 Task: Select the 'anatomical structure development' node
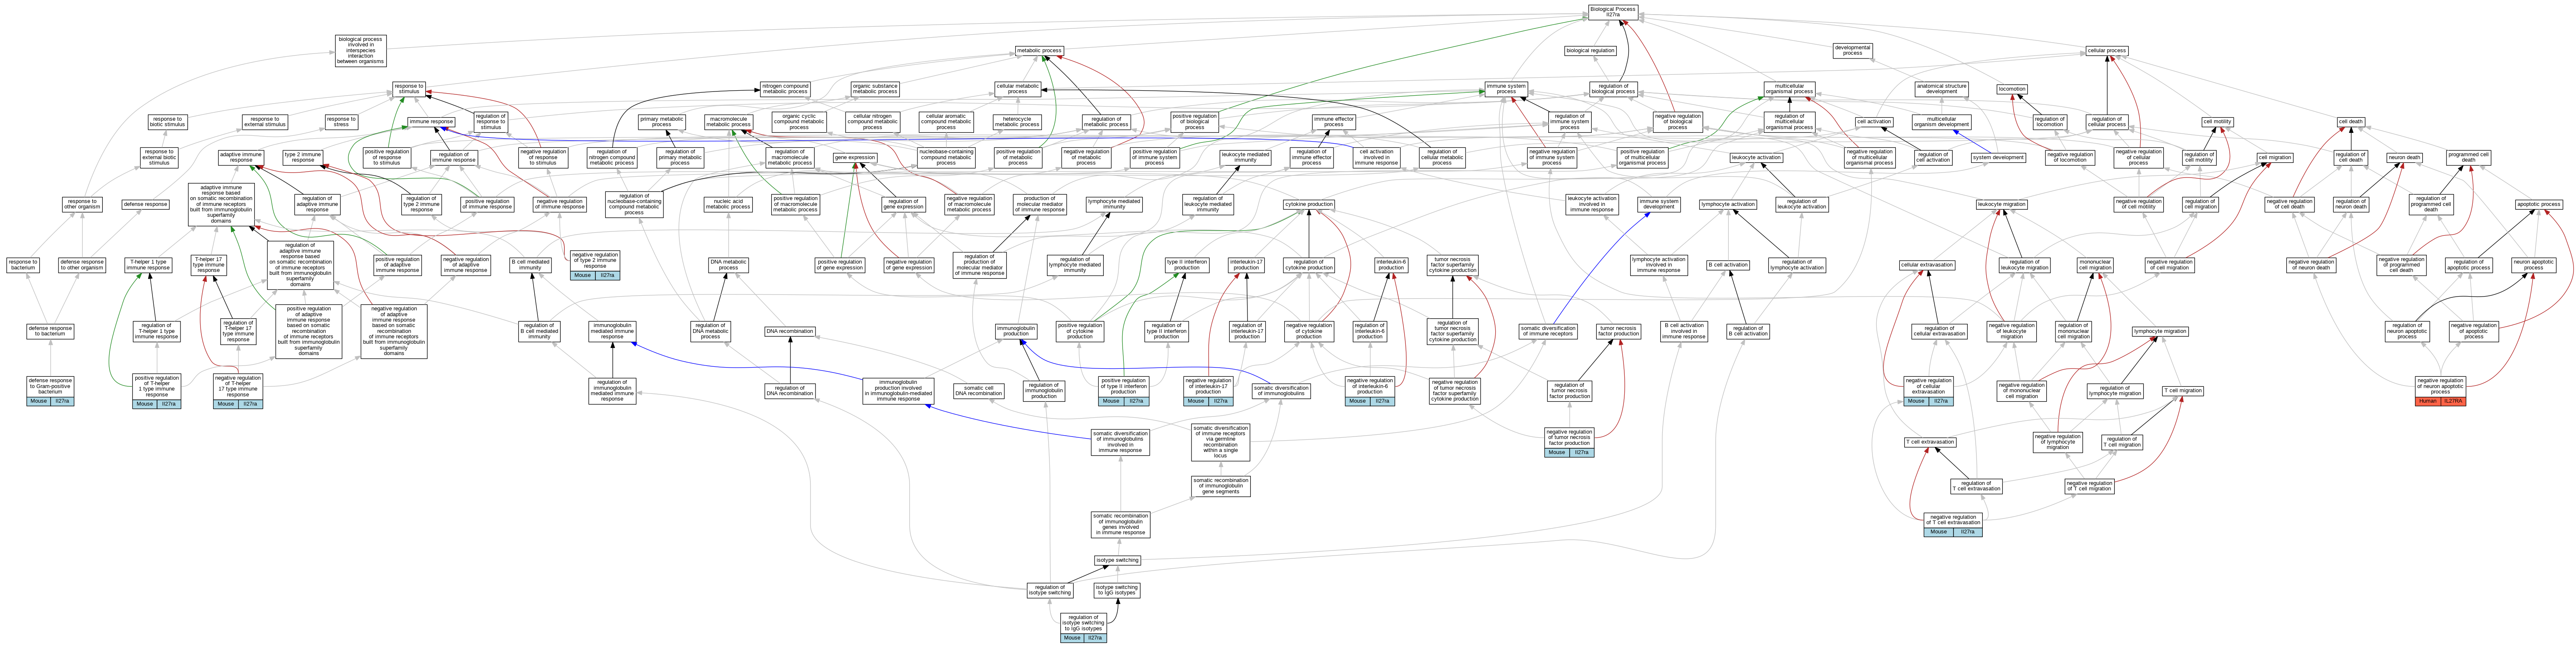pos(1942,89)
